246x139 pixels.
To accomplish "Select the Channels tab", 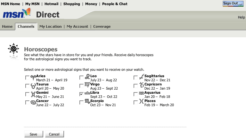I will (26, 26).
